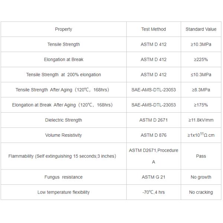The image size is (223, 223).
Task: Click the -70℃,4 hrs test cell
Action: click(x=153, y=192)
